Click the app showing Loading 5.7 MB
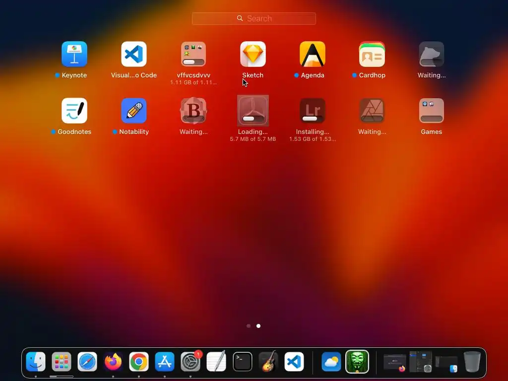The image size is (508, 381). click(253, 111)
